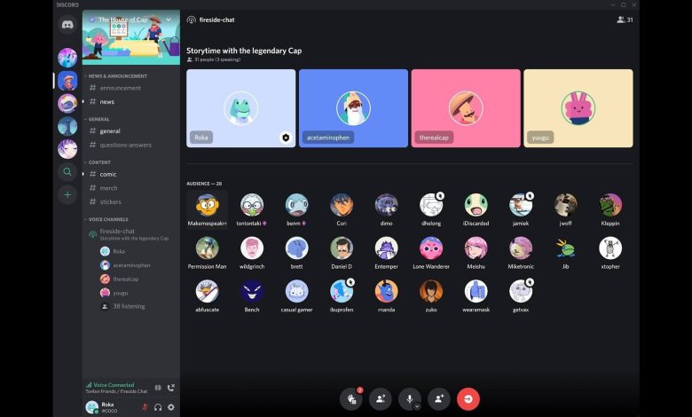Screen dimensions: 692x417
Task: Click iDiscarded audience avatar
Action: click(x=476, y=205)
